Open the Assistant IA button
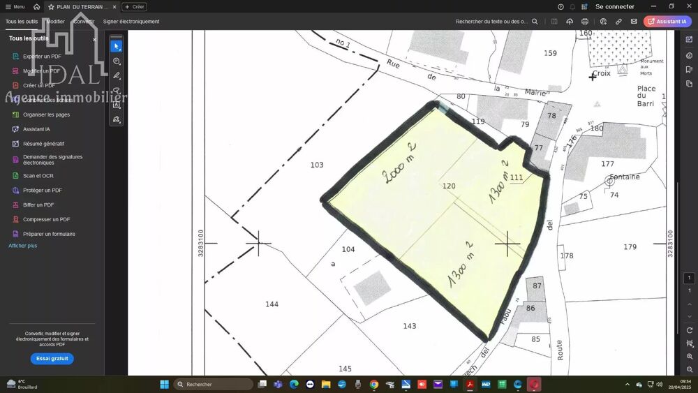 pyautogui.click(x=667, y=22)
